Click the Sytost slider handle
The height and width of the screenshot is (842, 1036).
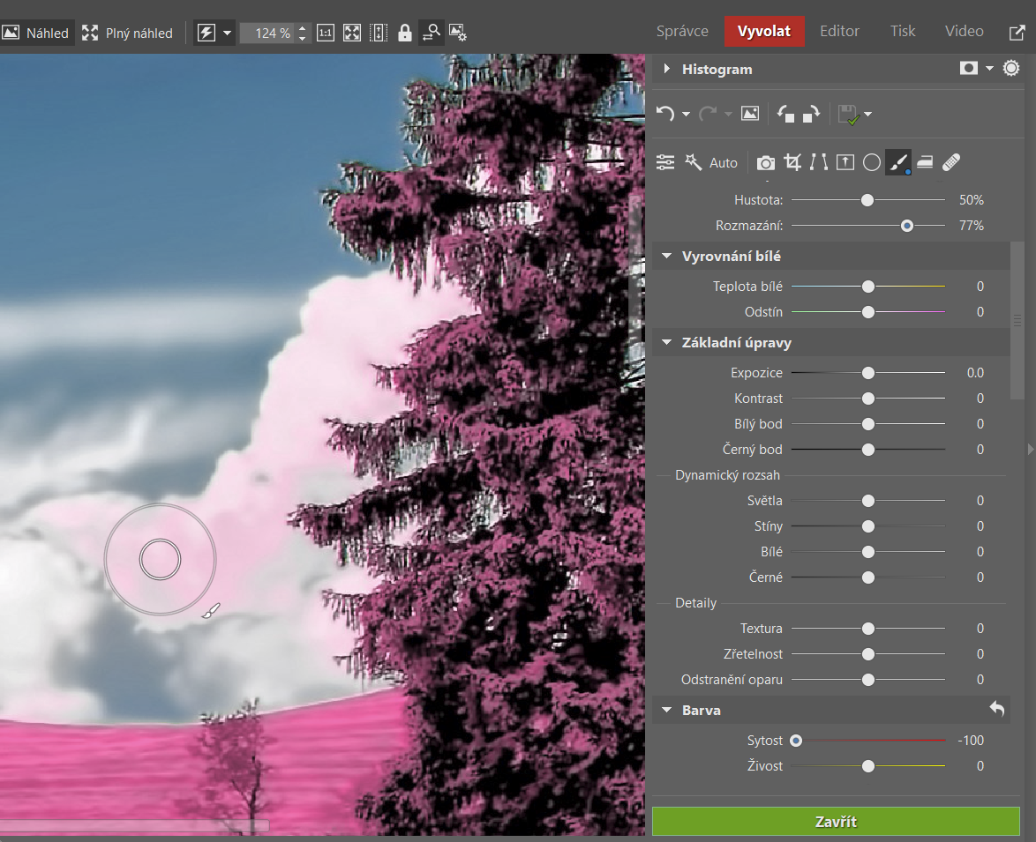click(x=796, y=741)
